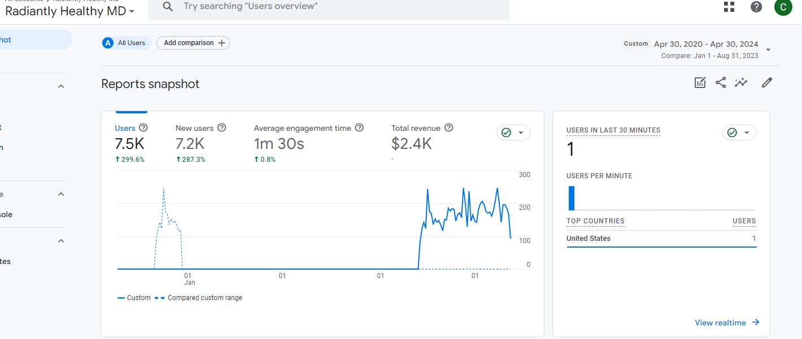
Task: Open the Google apps grid
Action: (x=729, y=7)
